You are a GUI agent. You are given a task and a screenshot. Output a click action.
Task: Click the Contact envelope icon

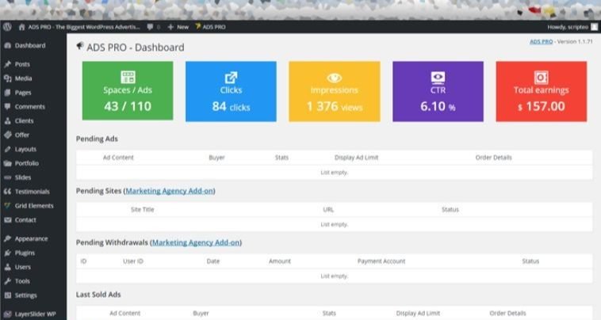click(x=8, y=219)
